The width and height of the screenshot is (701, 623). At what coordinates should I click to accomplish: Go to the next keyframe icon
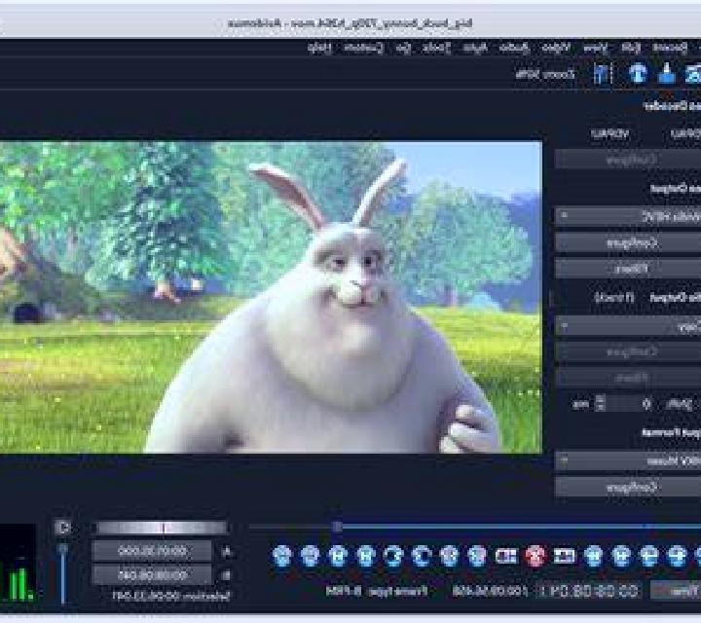coord(593,556)
